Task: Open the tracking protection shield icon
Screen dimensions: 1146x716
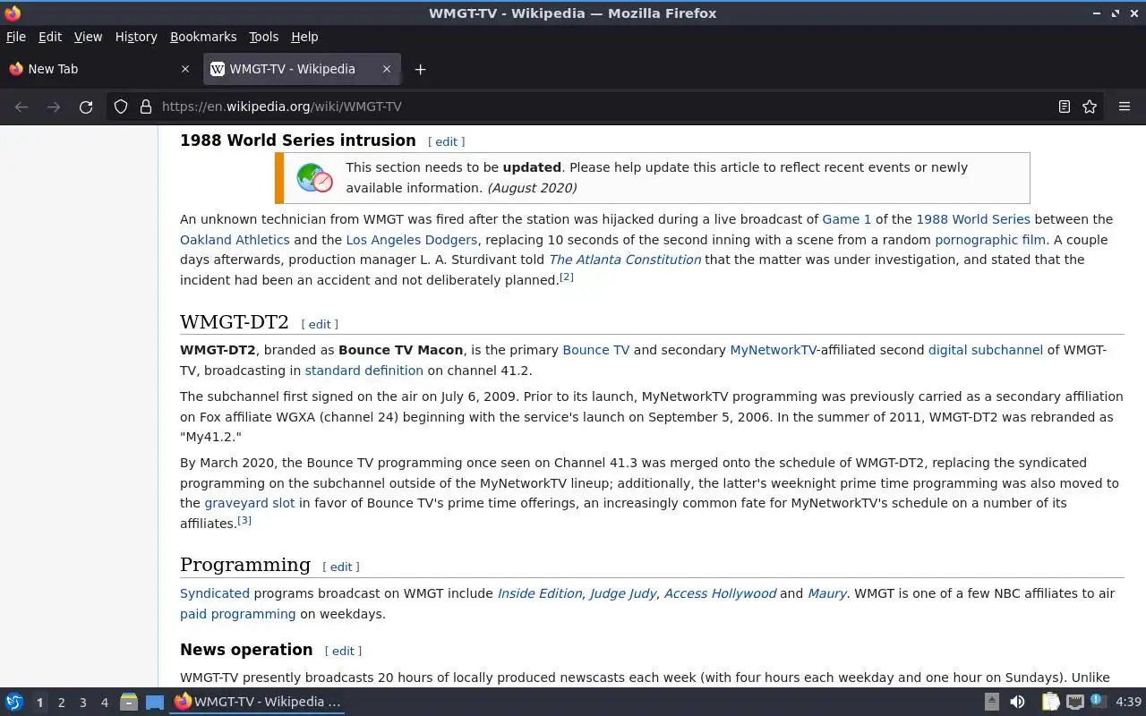Action: click(x=121, y=107)
